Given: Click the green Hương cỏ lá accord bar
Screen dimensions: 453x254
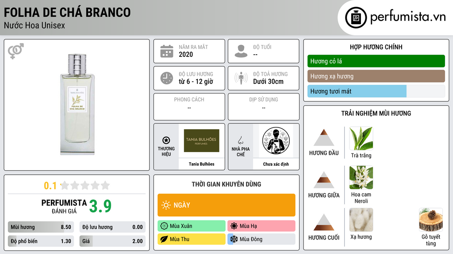Looking at the screenshot, I should click(376, 61).
